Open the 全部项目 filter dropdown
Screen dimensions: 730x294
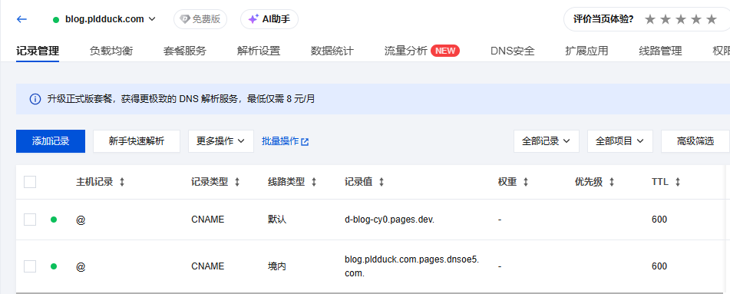click(620, 141)
